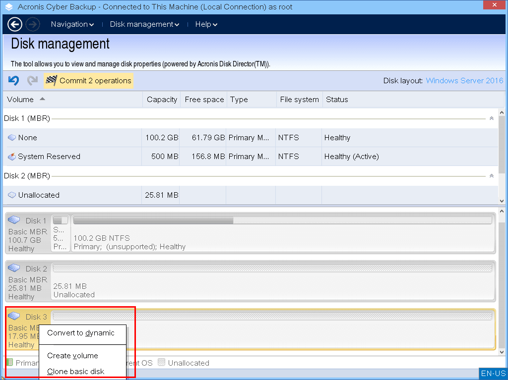Click the forward navigation arrow icon
Viewport: 508px width, 380px height.
point(33,24)
